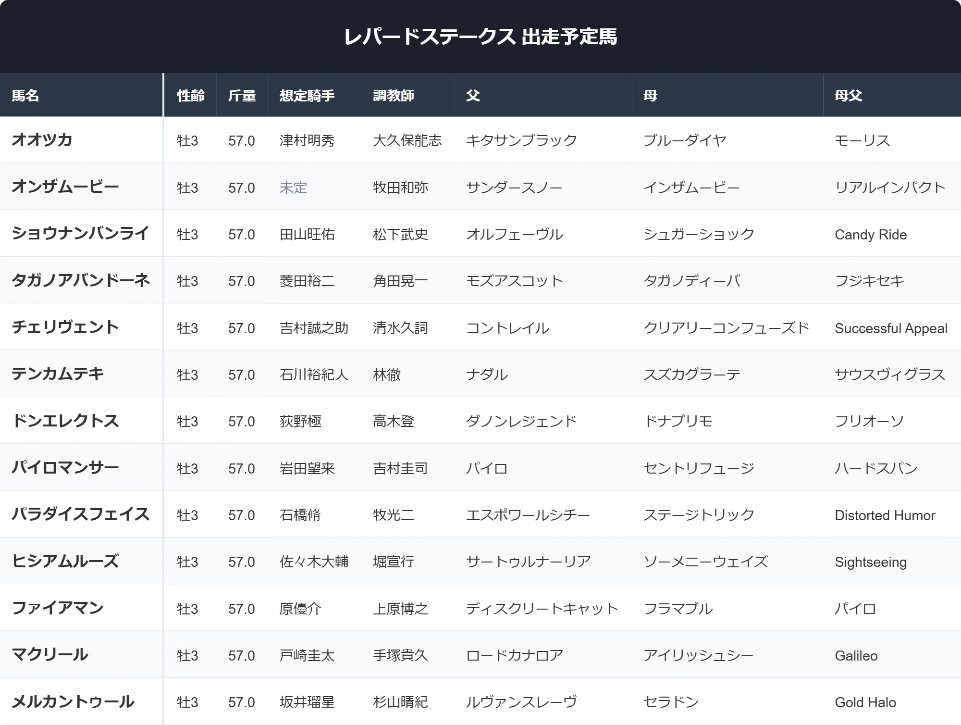This screenshot has width=961, height=725.
Task: Select the 母父 column header
Action: coord(849,96)
